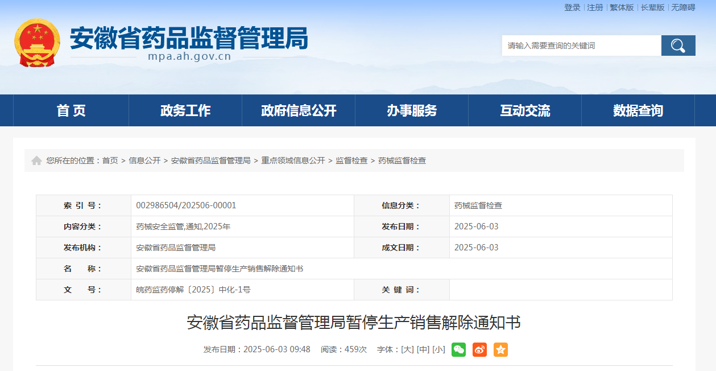This screenshot has width=716, height=371.
Task: Click breadcrumb 重点领域信息公开
Action: click(x=293, y=160)
